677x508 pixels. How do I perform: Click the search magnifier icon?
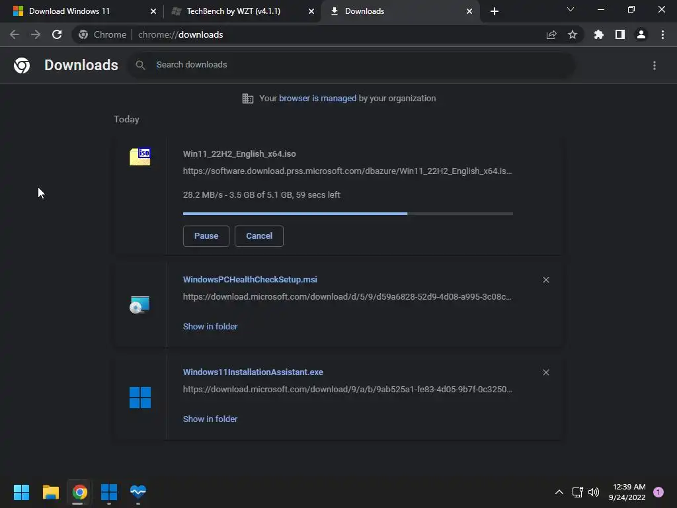click(140, 65)
